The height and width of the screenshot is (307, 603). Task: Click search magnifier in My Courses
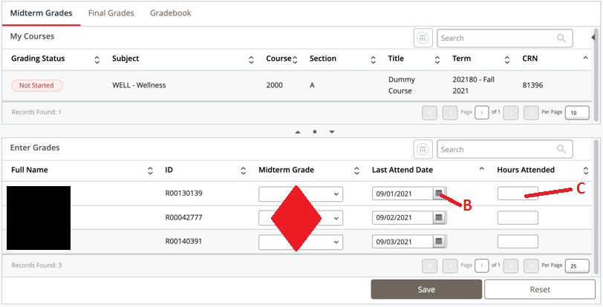coord(561,39)
